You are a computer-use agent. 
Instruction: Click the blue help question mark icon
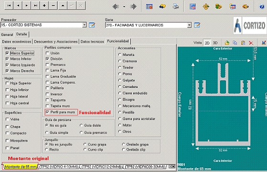click(262, 7)
